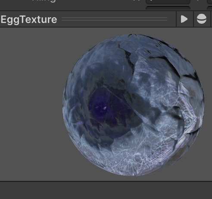Click the cut-off button right of sphere icon
The height and width of the screenshot is (199, 212).
coord(211,19)
